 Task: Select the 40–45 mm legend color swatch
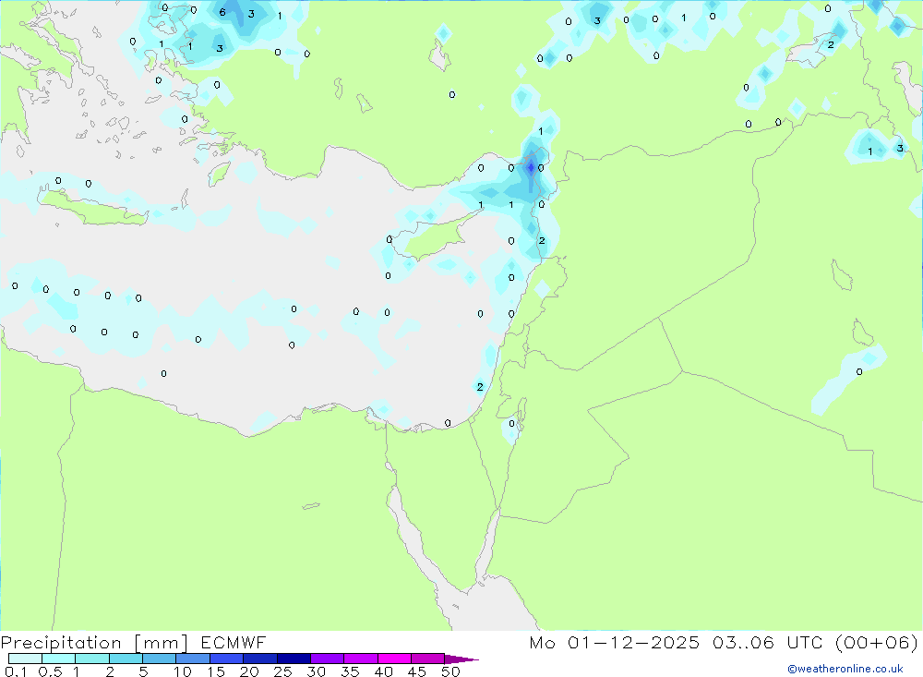(394, 659)
